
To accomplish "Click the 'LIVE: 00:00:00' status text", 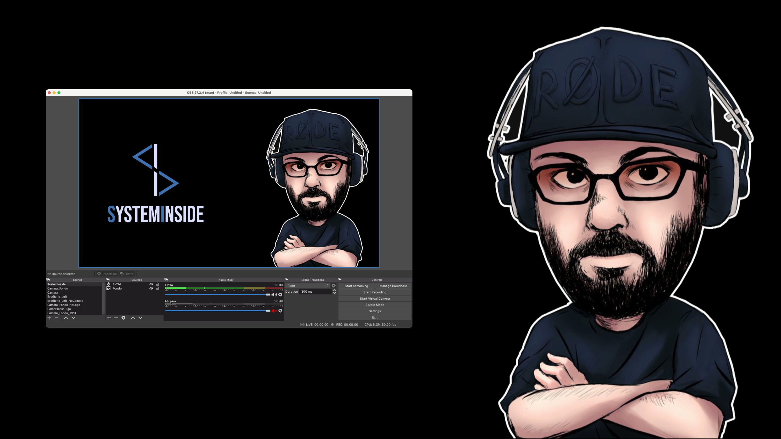I will 317,325.
